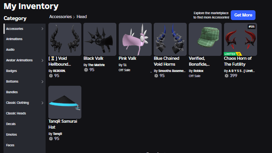The width and height of the screenshot is (272, 153).
Task: Open the Chaos Horn of The Futility title
Action: [x=238, y=61]
